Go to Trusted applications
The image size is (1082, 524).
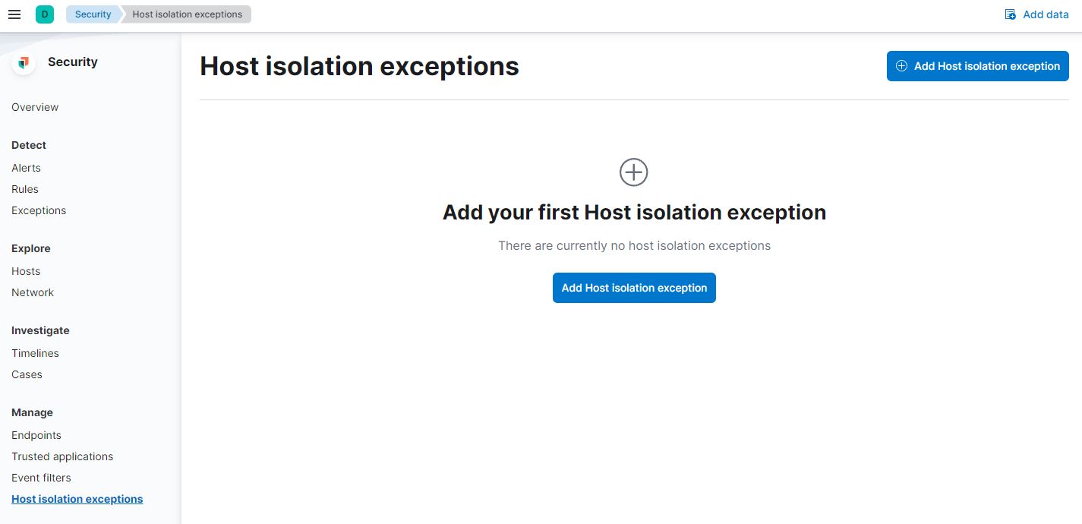coord(62,456)
